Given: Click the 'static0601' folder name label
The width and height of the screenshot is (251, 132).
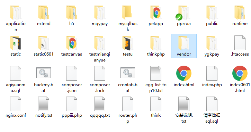Looking at the screenshot, I should point(44,54).
